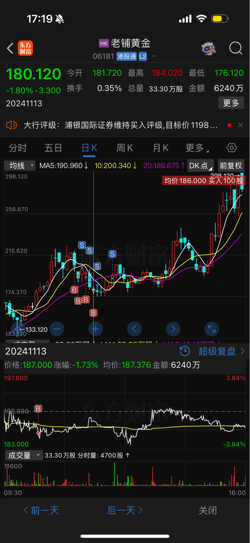Tap the stock code 06181
The height and width of the screenshot is (543, 250).
coord(103,56)
